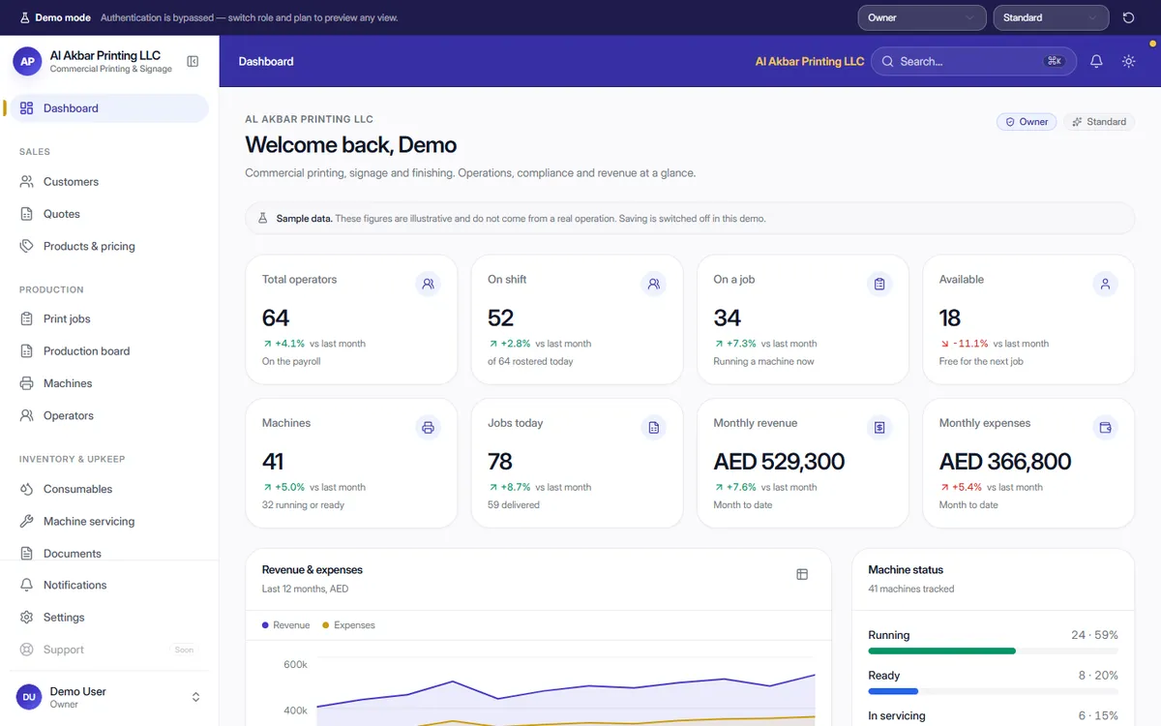Open Notifications in the sidebar
The height and width of the screenshot is (726, 1161).
pyautogui.click(x=108, y=585)
